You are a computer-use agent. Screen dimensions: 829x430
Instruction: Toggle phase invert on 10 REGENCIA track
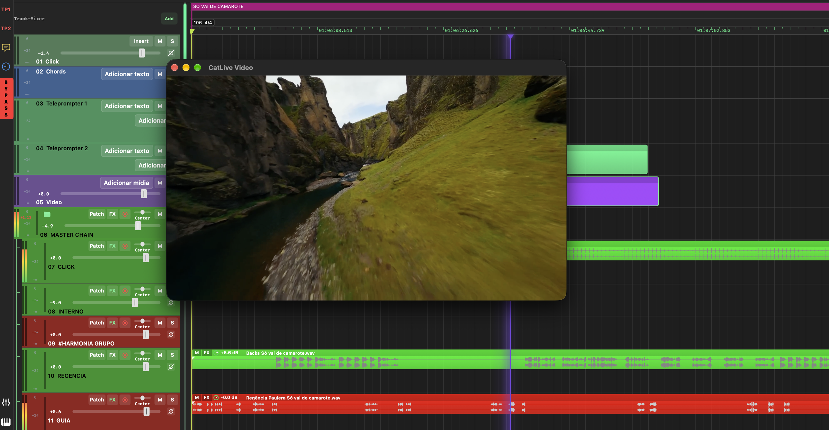(171, 366)
